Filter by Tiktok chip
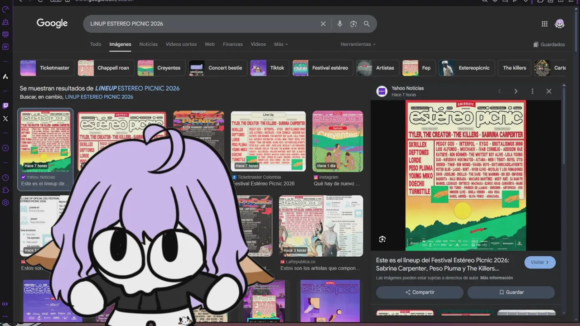 (270, 68)
